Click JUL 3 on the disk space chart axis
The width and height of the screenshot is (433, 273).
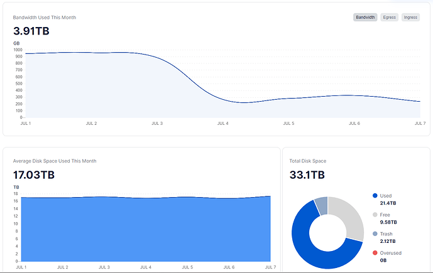pos(104,267)
